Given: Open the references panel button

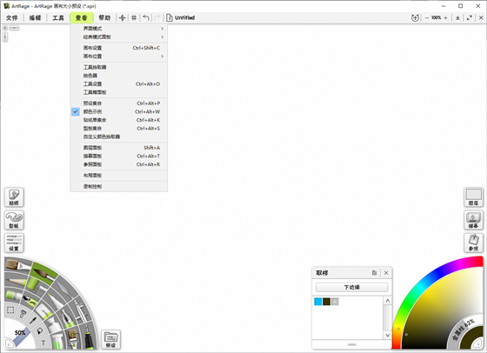Looking at the screenshot, I should click(x=473, y=243).
